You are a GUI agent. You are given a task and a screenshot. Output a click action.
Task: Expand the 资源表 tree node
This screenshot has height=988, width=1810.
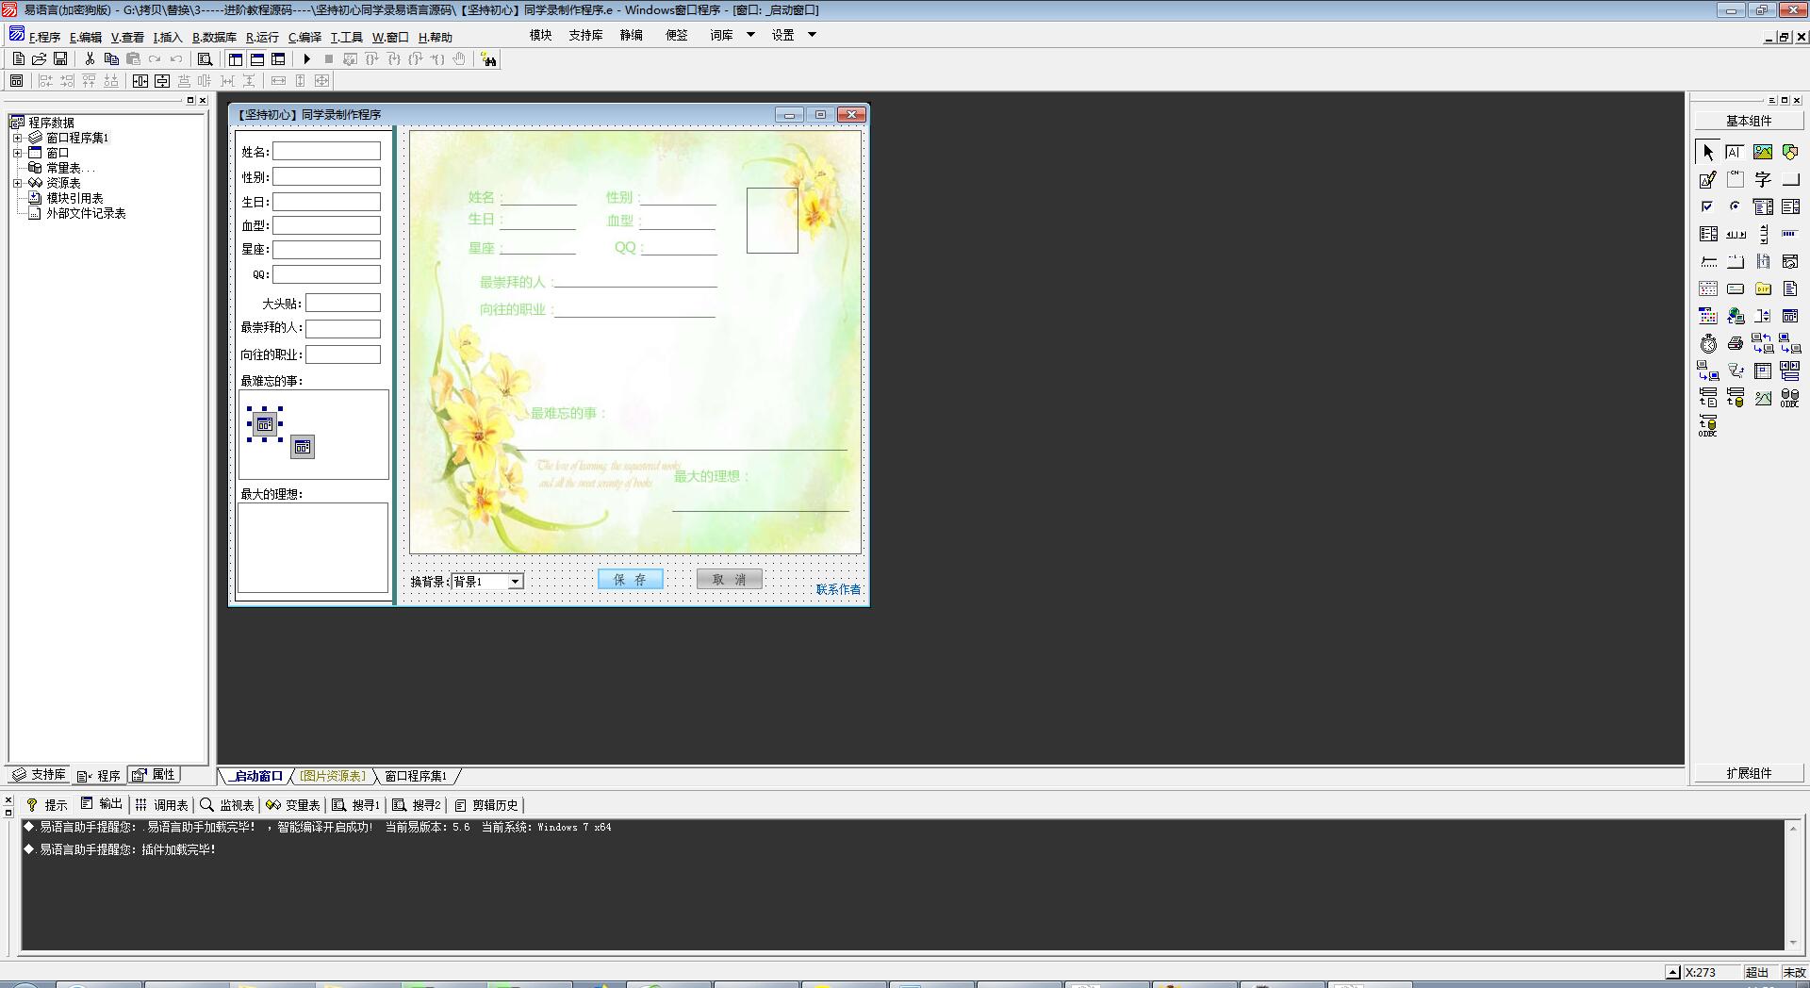(17, 183)
